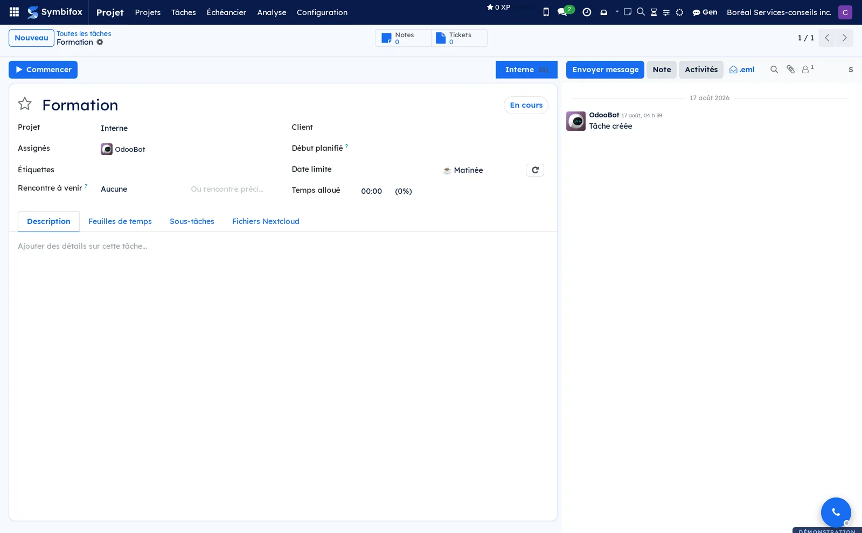Open the conversations chat icon

click(x=563, y=12)
